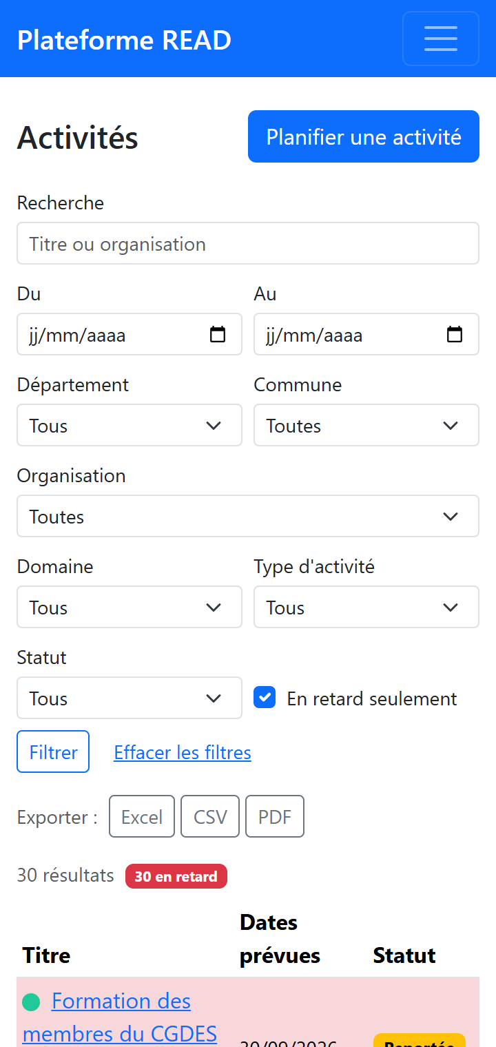This screenshot has width=496, height=1047.
Task: Click the Statut column header
Action: coord(404,955)
